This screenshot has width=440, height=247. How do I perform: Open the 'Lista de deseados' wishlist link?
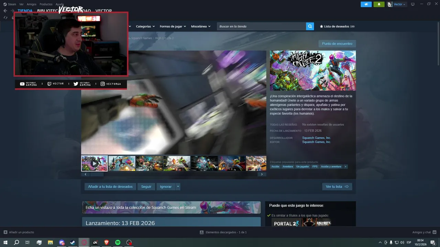point(337,26)
